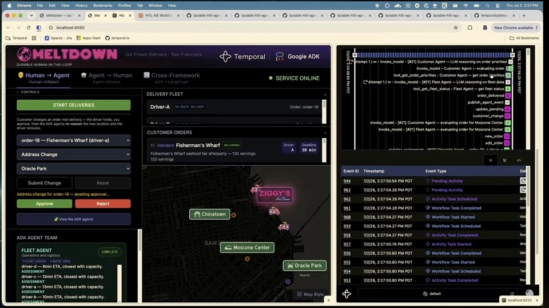Click View the ADK agents
Image resolution: width=549 pixels, height=308 pixels.
coord(74,219)
